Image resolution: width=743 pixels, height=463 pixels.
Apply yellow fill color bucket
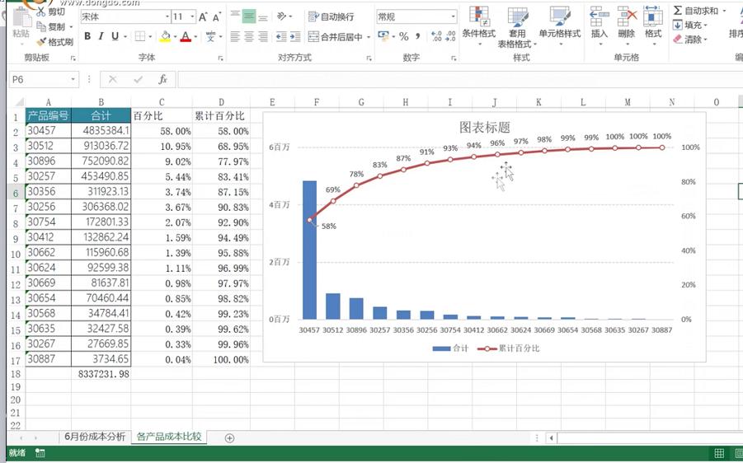[165, 36]
